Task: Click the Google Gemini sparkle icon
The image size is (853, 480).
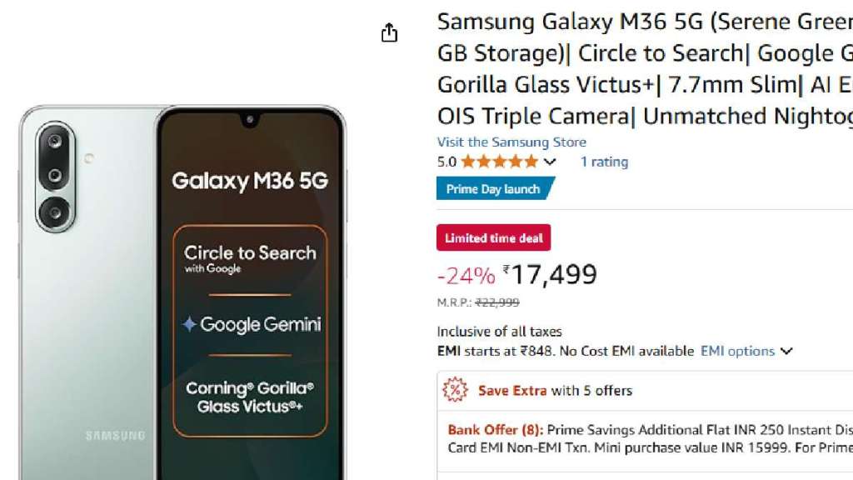Action: point(190,324)
